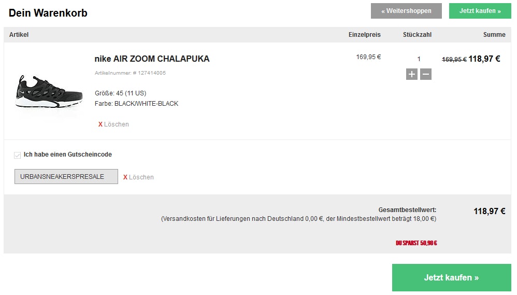Click red X next to coupon code field

click(125, 177)
